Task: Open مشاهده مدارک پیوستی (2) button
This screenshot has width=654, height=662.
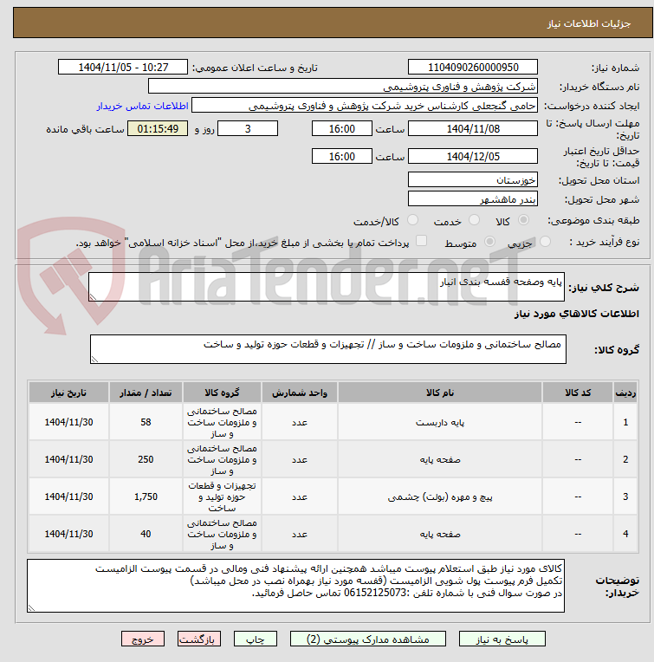Action: coord(367,639)
